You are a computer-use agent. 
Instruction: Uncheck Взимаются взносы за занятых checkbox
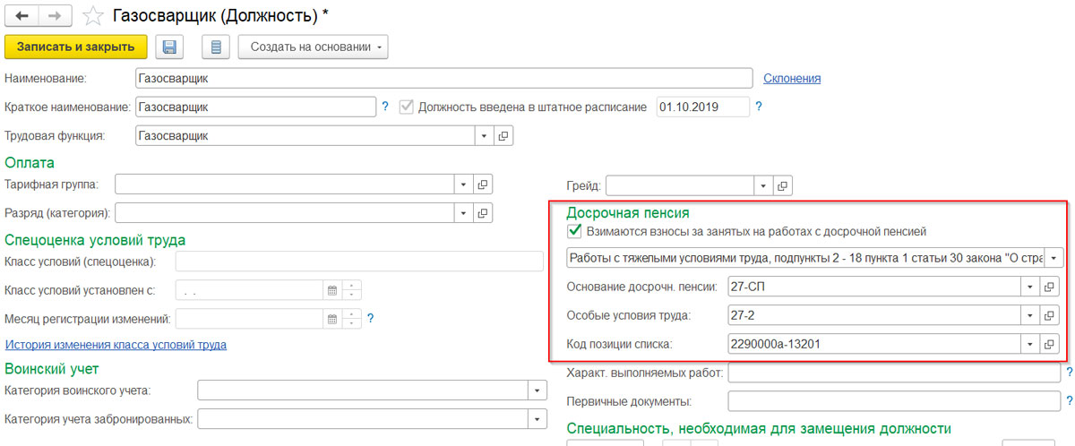[574, 231]
